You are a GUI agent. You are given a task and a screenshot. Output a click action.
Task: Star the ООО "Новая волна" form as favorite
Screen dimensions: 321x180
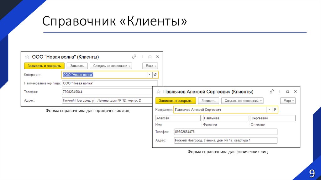[x=27, y=57]
